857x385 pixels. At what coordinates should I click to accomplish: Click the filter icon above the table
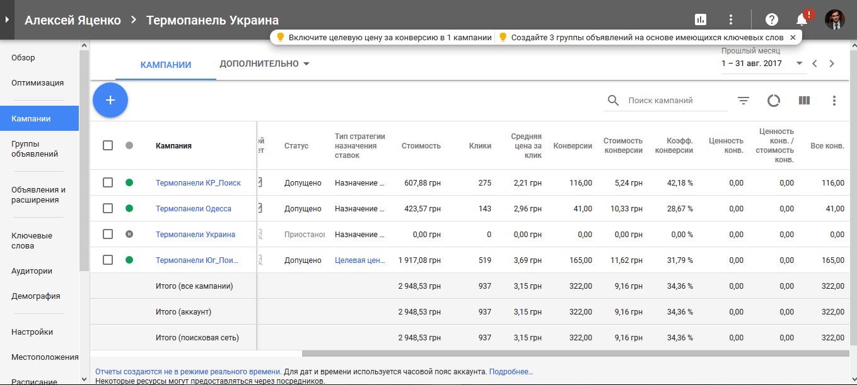point(743,101)
